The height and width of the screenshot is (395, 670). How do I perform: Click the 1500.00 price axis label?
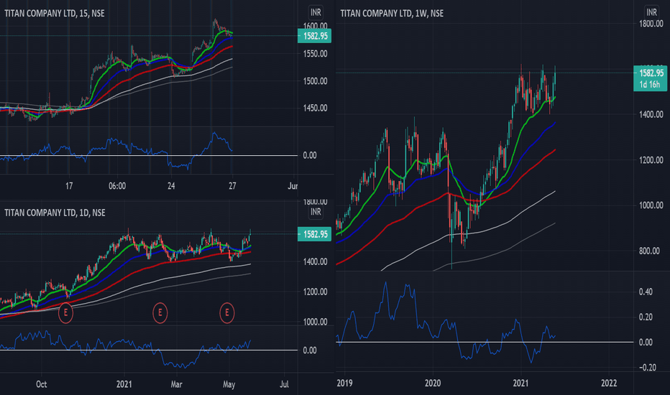316,81
